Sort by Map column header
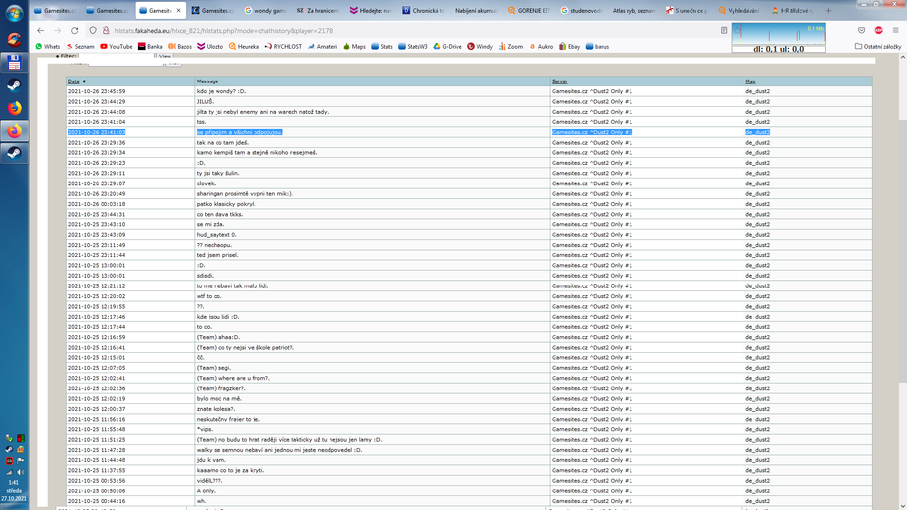The width and height of the screenshot is (907, 510). tap(750, 81)
